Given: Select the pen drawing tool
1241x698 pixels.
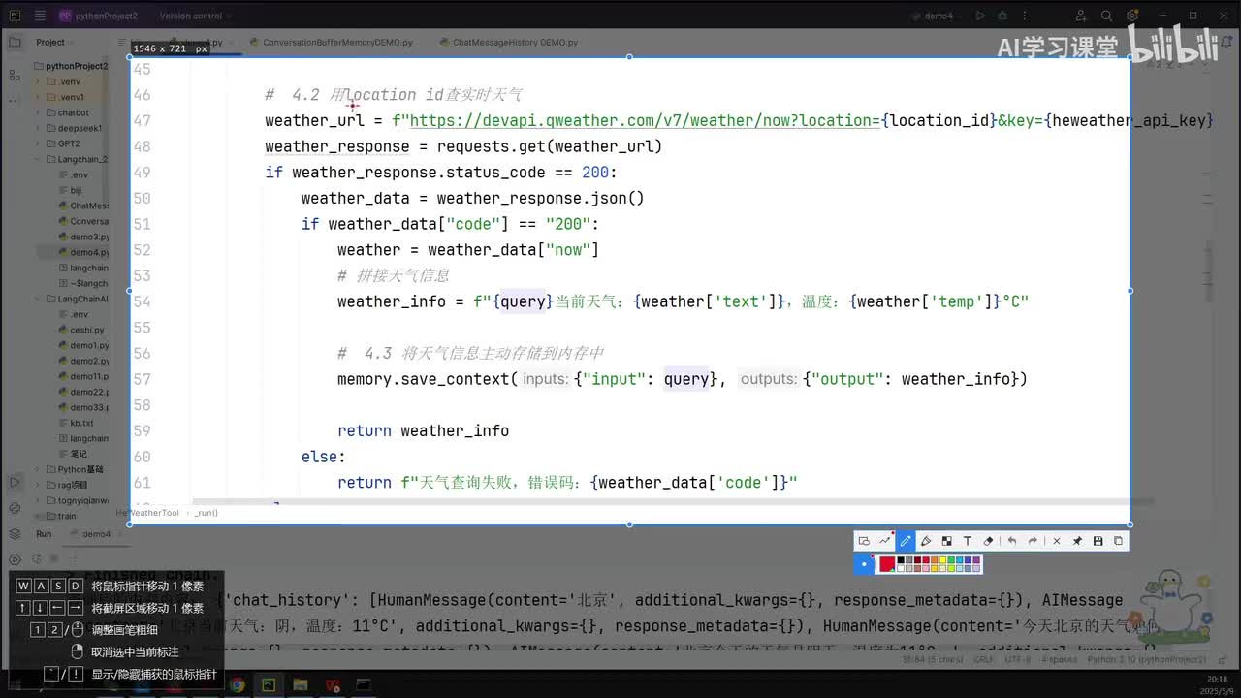Looking at the screenshot, I should 906,541.
